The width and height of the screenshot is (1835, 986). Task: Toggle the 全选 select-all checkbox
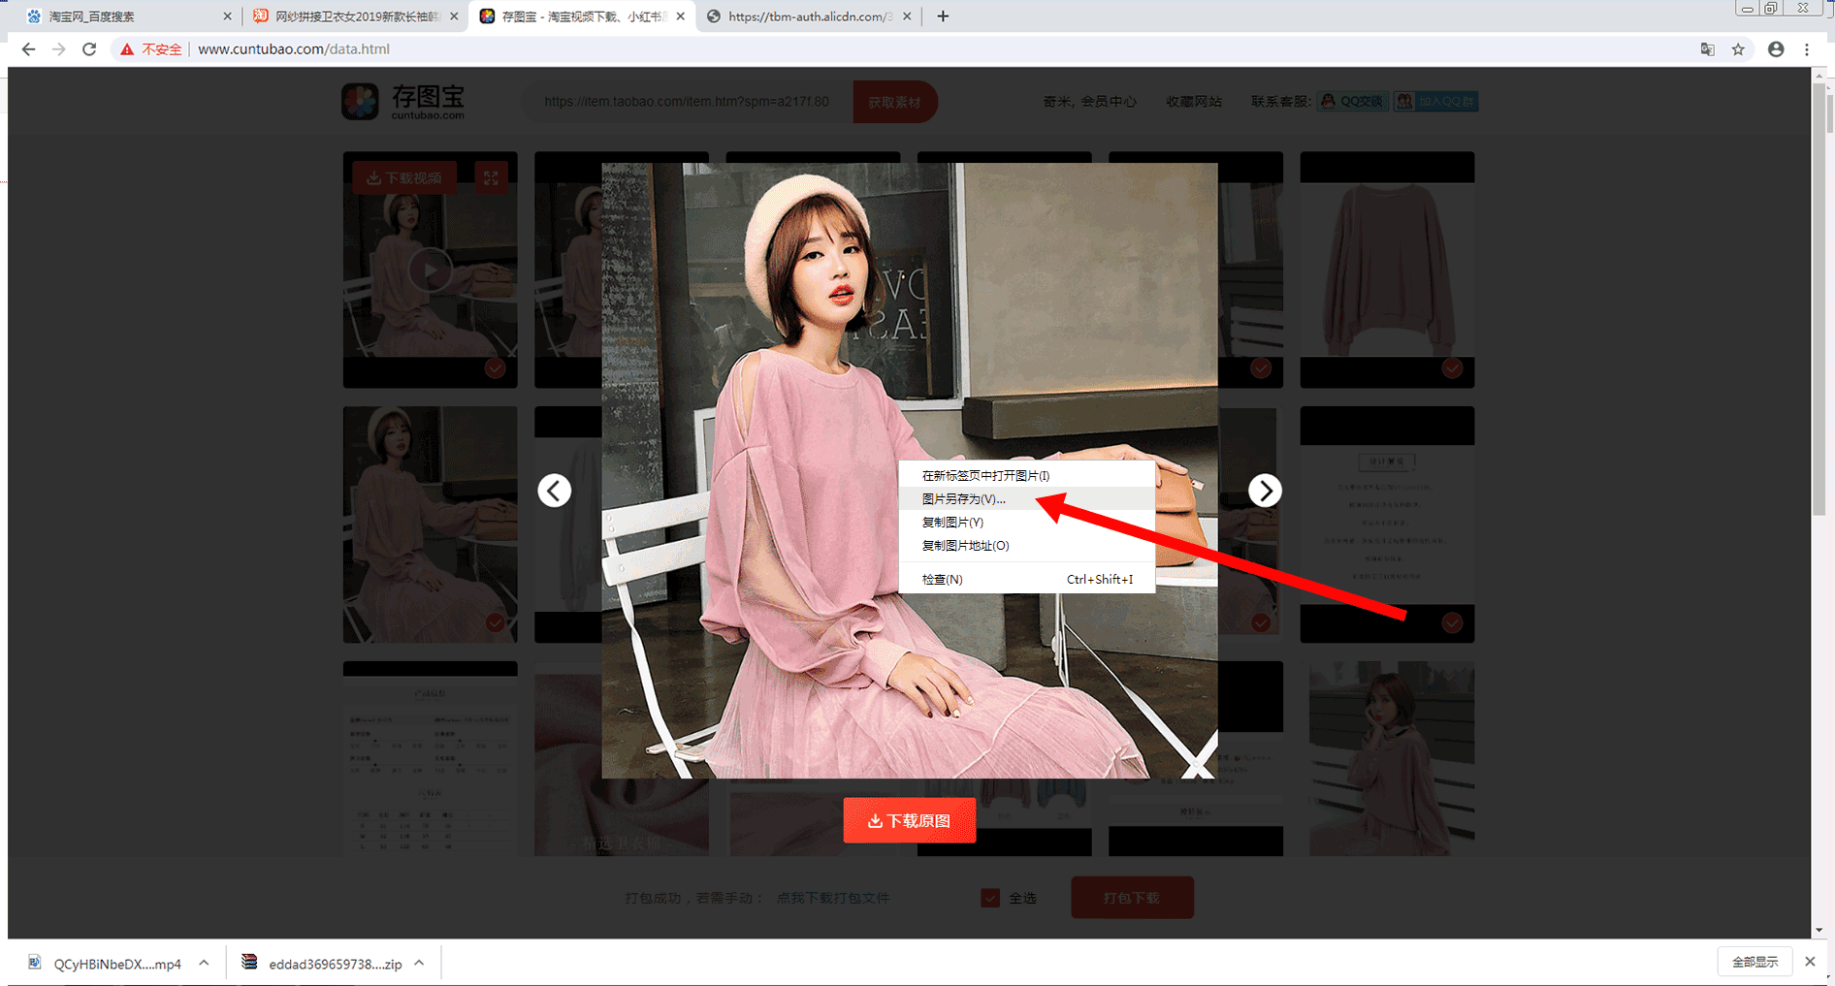(x=990, y=898)
